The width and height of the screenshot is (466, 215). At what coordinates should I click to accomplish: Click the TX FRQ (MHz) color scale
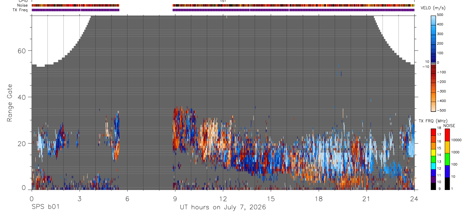pyautogui.click(x=433, y=159)
